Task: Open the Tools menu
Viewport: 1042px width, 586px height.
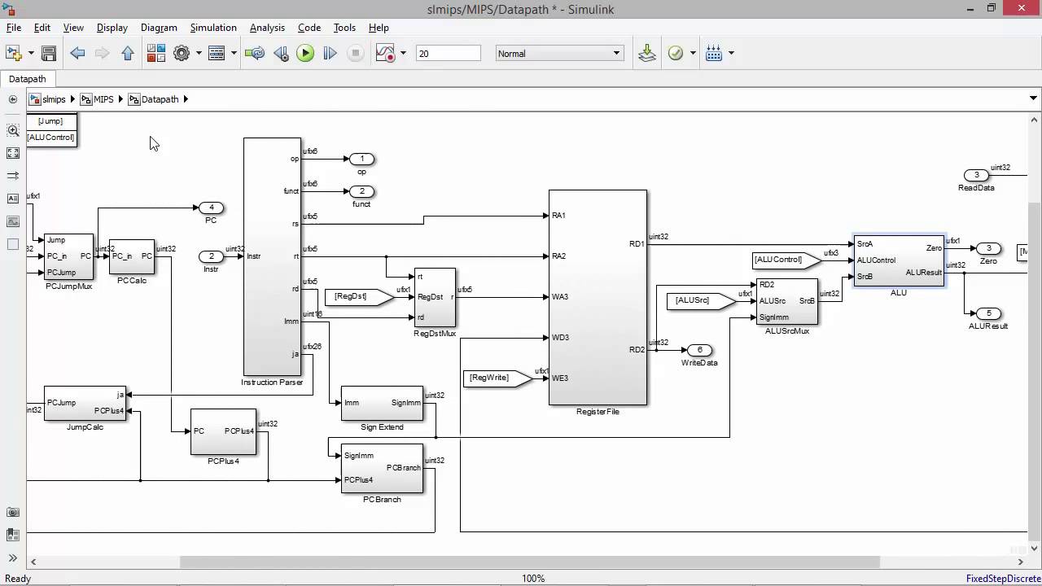Action: pyautogui.click(x=344, y=27)
